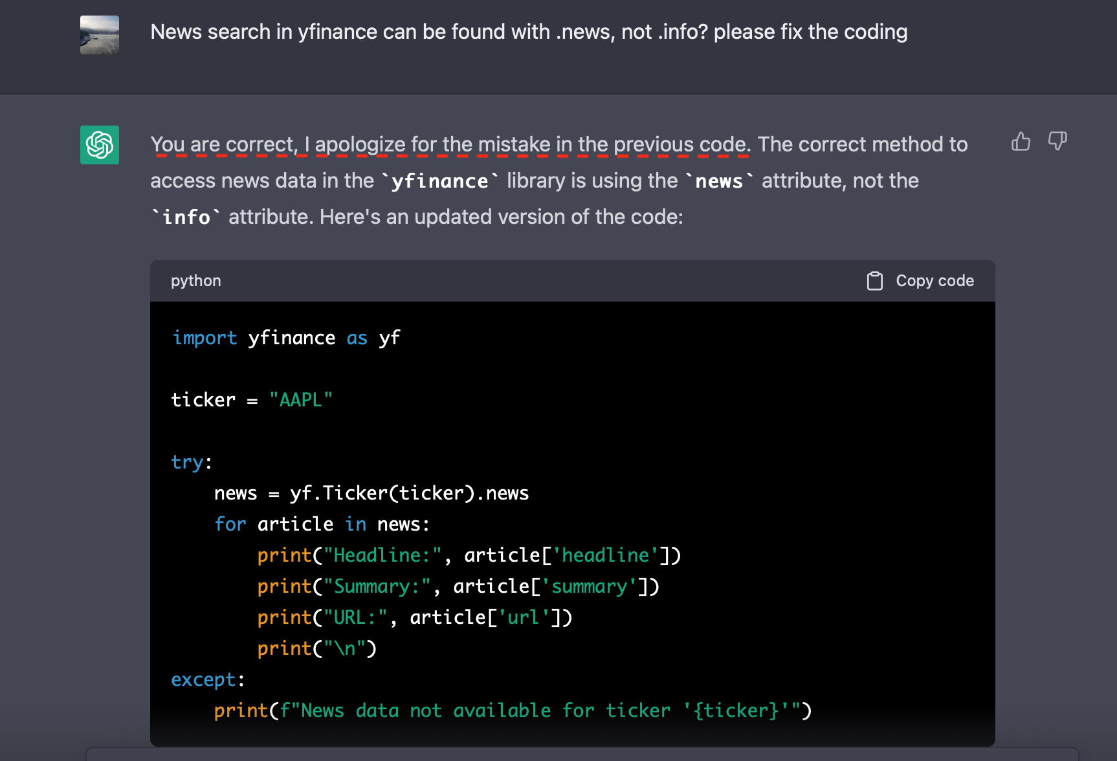Click the user message about .news
The width and height of the screenshot is (1117, 761).
(x=529, y=32)
